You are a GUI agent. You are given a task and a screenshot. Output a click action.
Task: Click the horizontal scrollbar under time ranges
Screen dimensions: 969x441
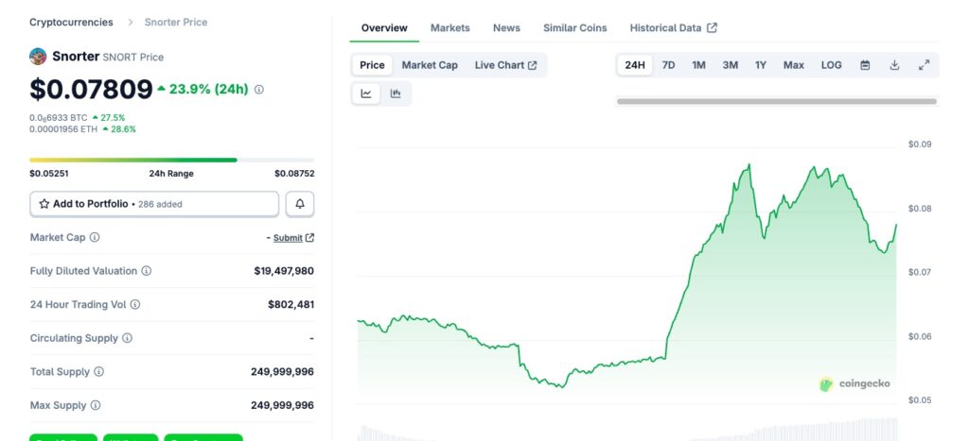point(777,101)
